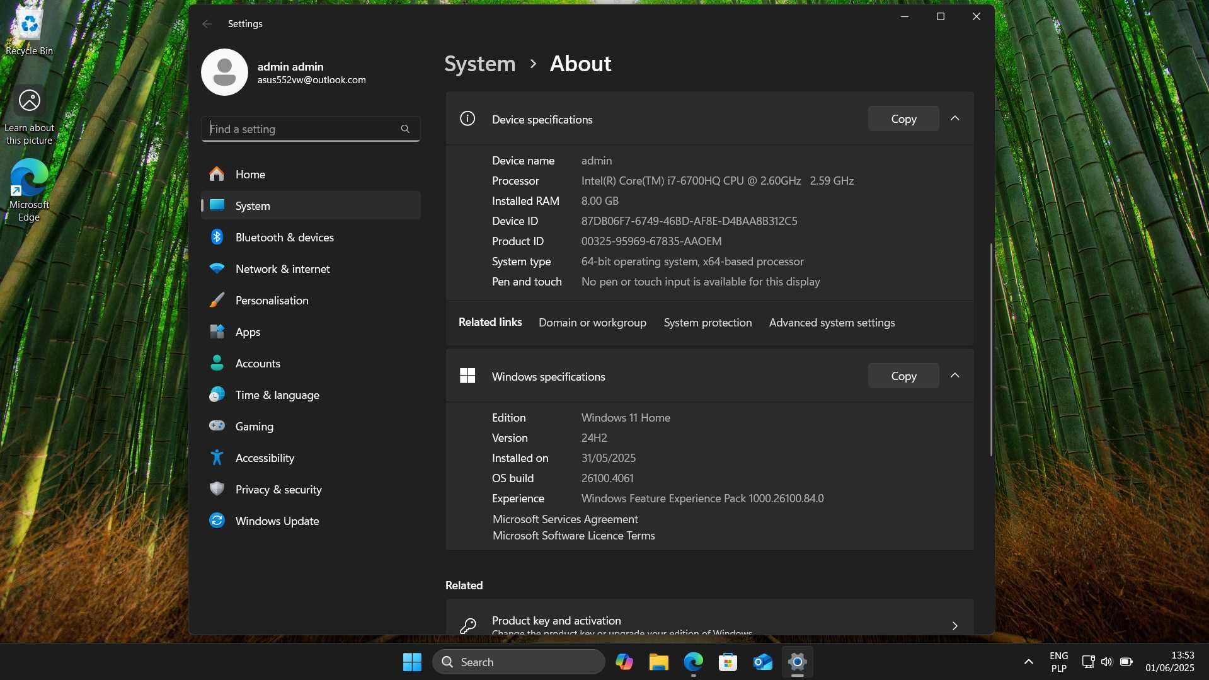
Task: Launch Copilot from the taskbar
Action: pos(624,662)
